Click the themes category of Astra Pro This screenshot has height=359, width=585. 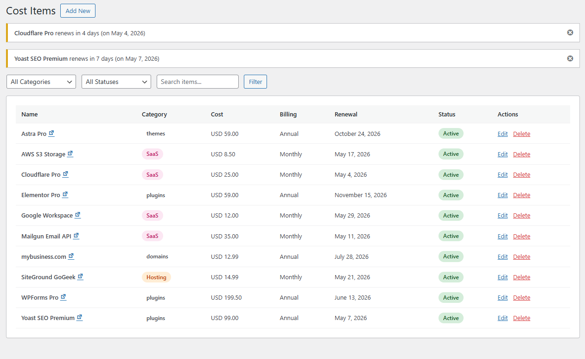(x=156, y=134)
